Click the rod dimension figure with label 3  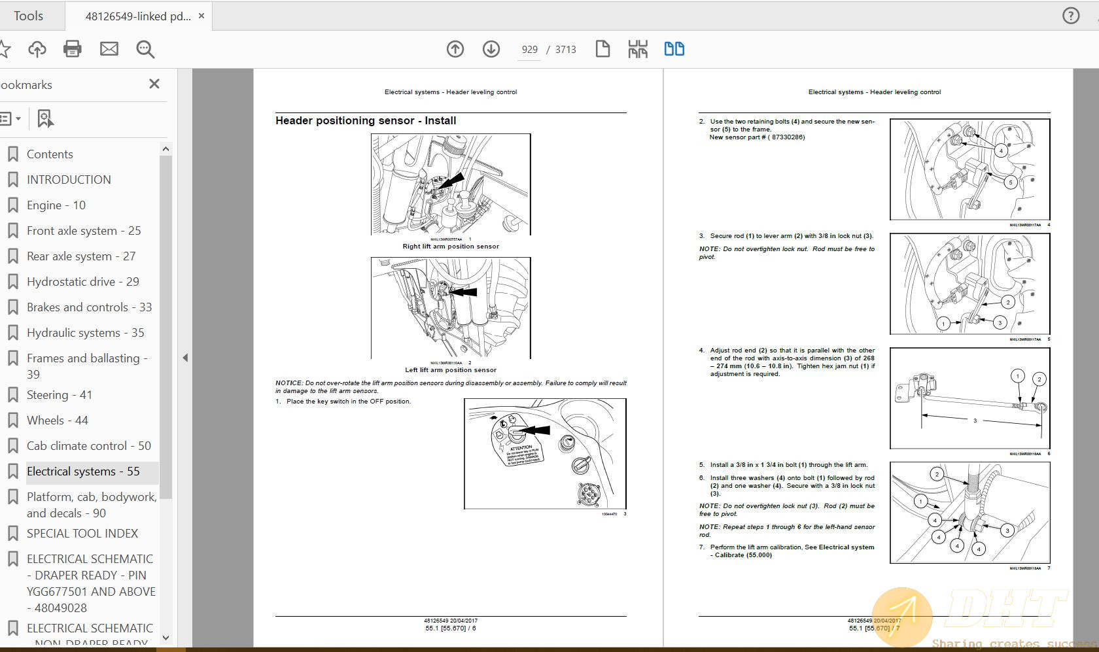[x=970, y=398]
